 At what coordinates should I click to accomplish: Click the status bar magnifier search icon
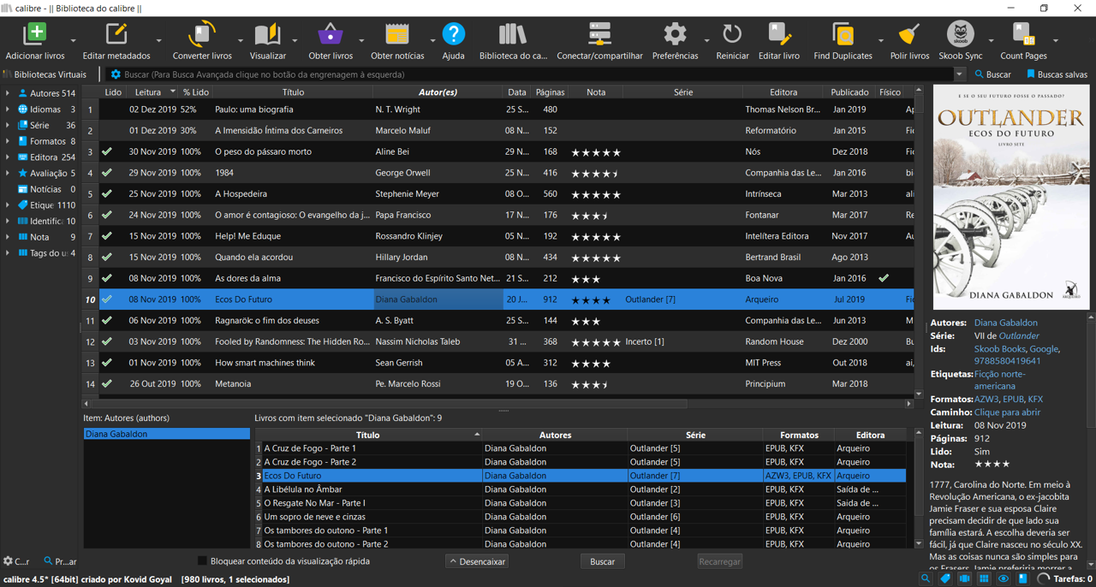[x=926, y=579]
